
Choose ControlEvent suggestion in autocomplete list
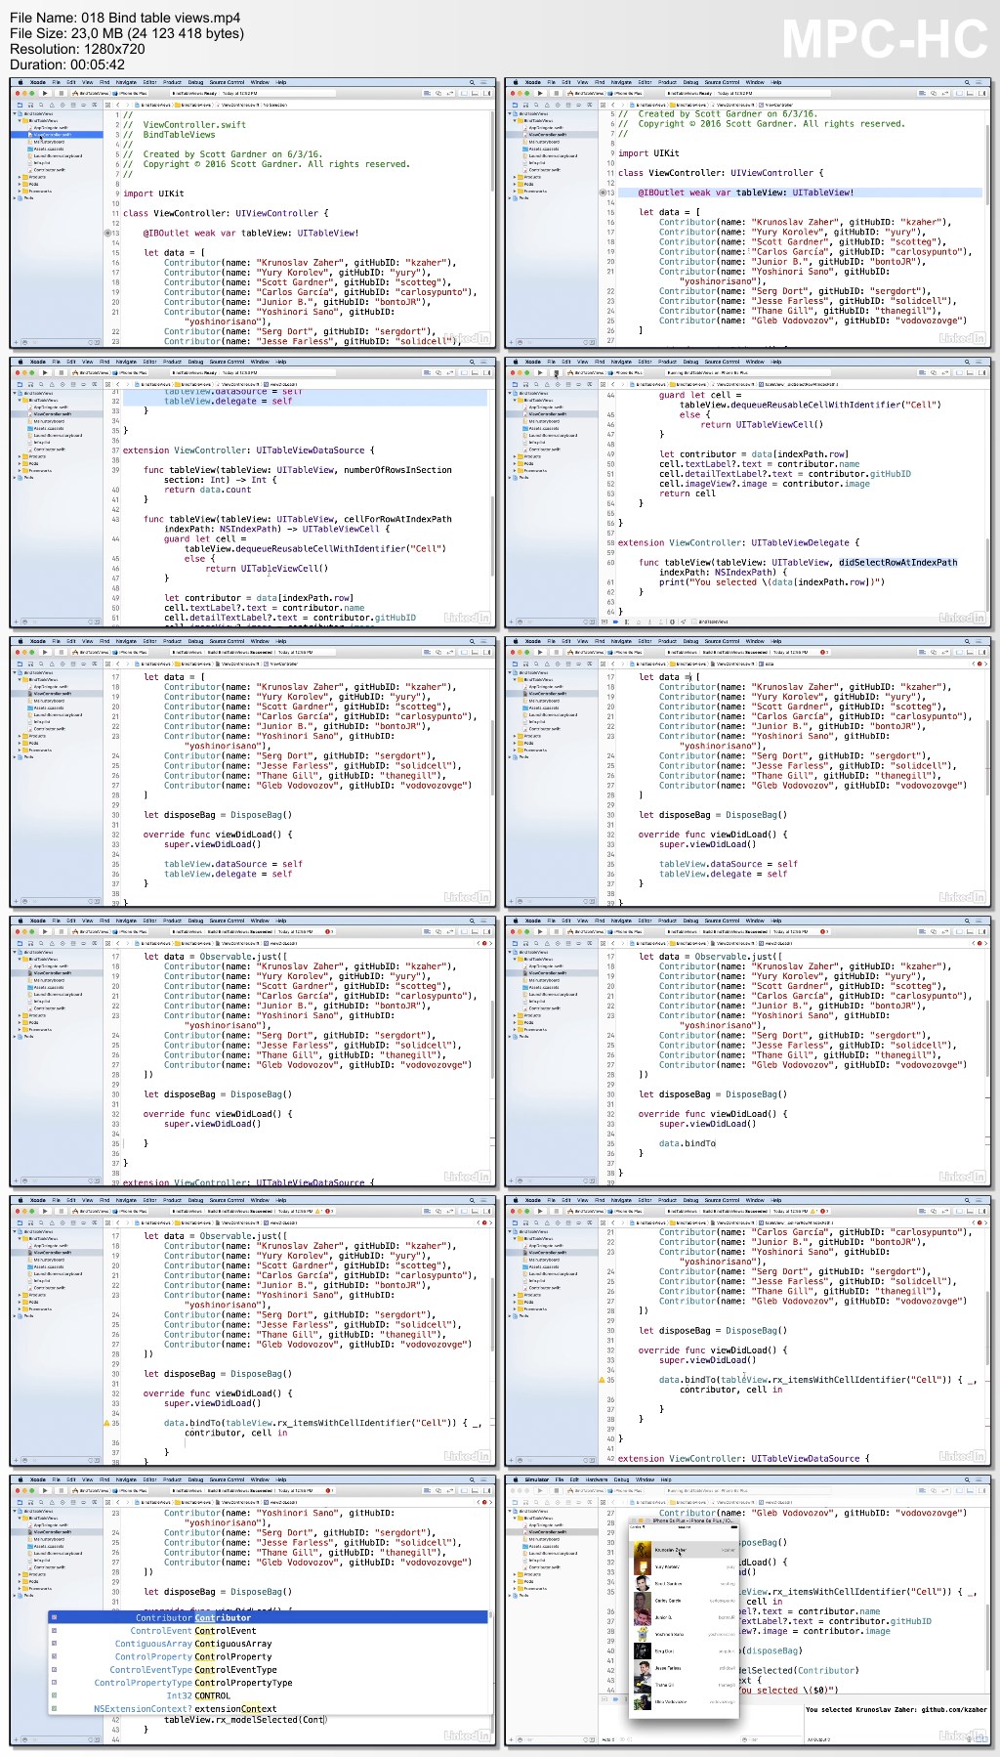[269, 1631]
